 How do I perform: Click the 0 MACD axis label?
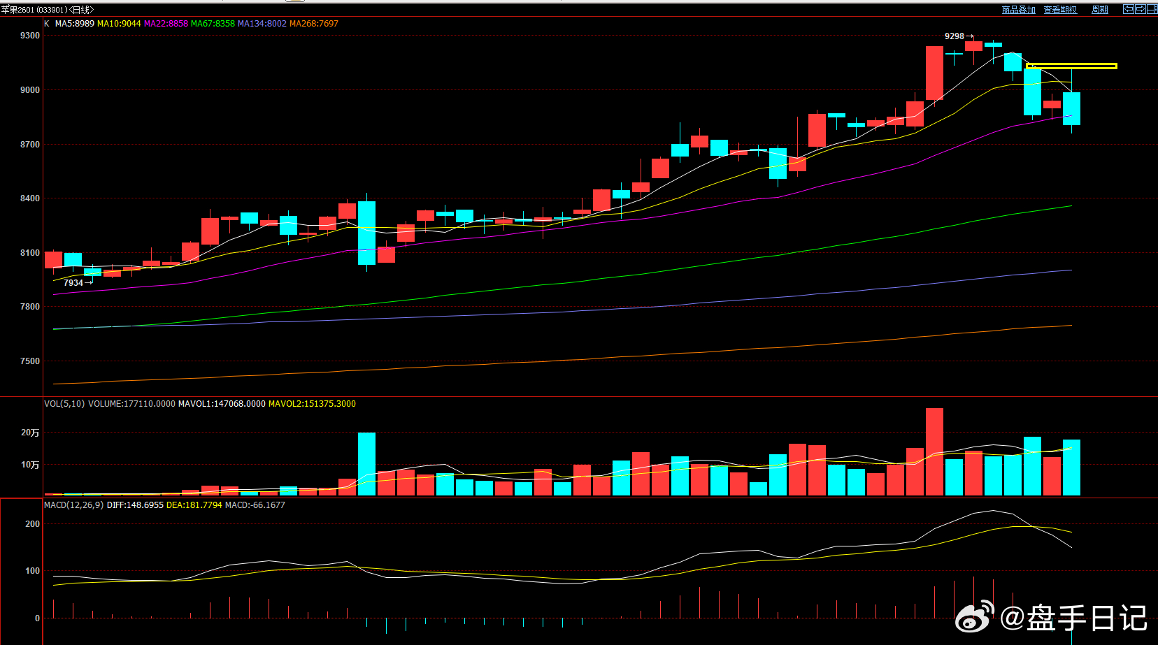(38, 618)
